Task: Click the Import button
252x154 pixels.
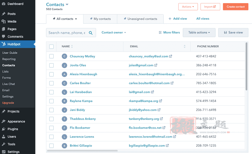Action: (x=210, y=7)
